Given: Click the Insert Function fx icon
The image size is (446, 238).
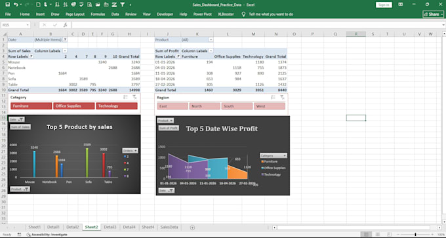Looking at the screenshot, I should (66, 25).
